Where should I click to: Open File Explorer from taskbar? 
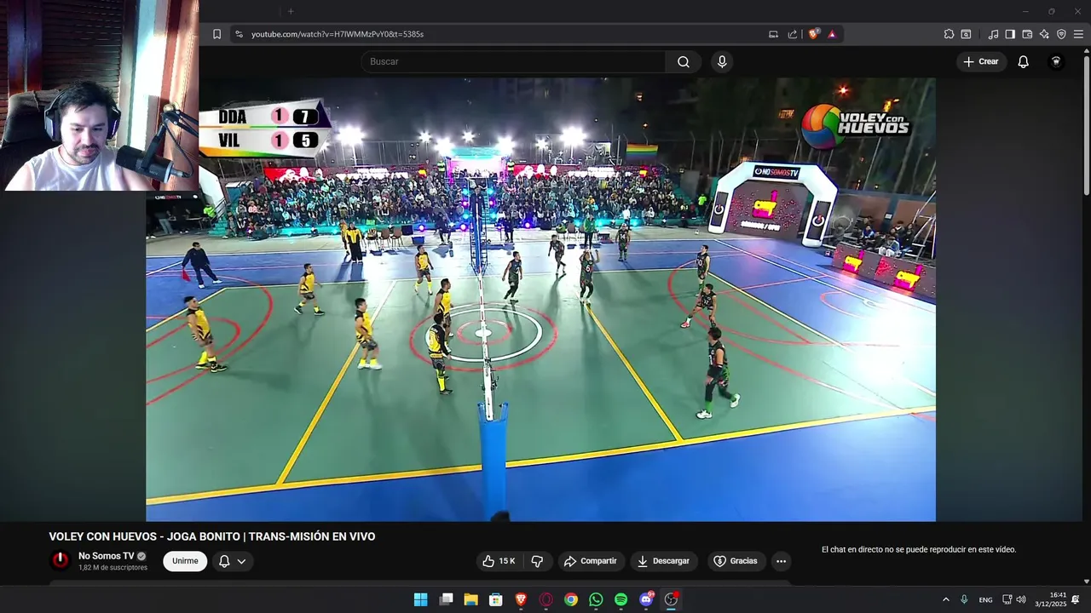[x=470, y=599]
